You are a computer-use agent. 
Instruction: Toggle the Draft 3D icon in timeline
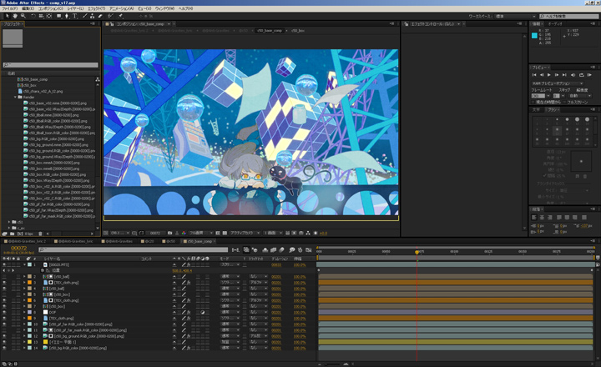pyautogui.click(x=255, y=249)
